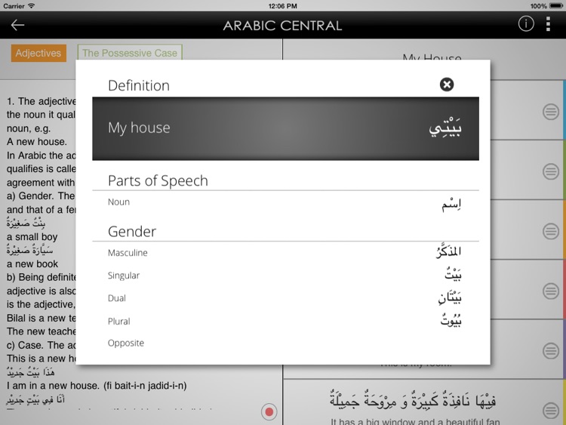Image resolution: width=566 pixels, height=425 pixels.
Task: Tap the 'Singular' row label
Action: [124, 276]
